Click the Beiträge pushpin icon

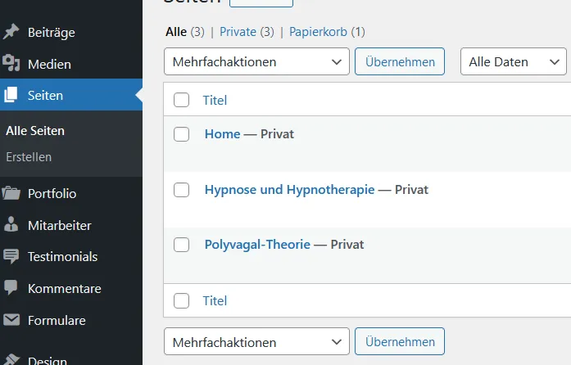11,32
